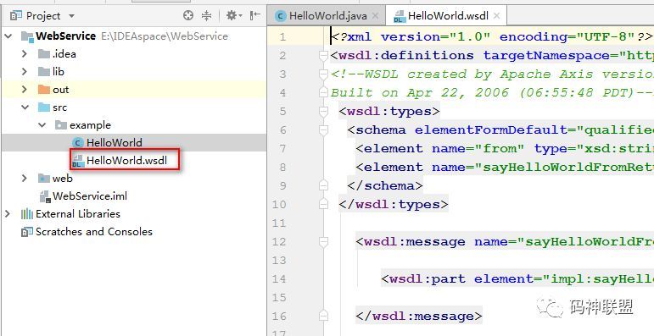Close the HelloWorld.java tab
Viewport: 654px width, 336px height.
(376, 16)
